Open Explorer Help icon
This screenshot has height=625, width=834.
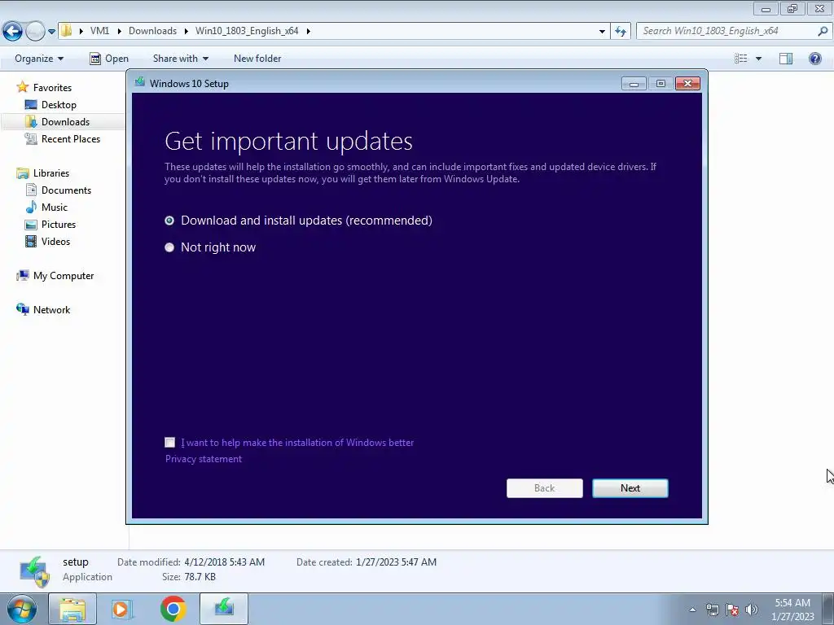point(814,59)
